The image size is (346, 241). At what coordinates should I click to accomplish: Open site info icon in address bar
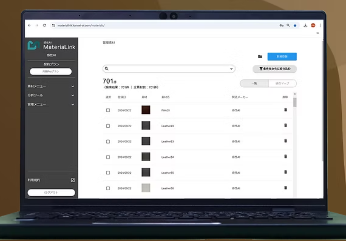pos(53,25)
